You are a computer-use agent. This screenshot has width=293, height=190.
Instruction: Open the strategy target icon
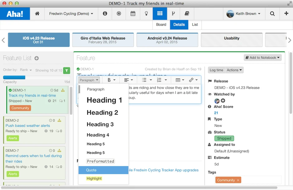point(119,14)
